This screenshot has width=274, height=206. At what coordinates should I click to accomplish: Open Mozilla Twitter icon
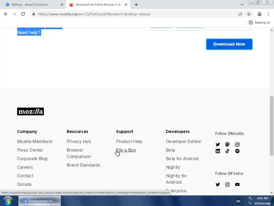pos(218,145)
